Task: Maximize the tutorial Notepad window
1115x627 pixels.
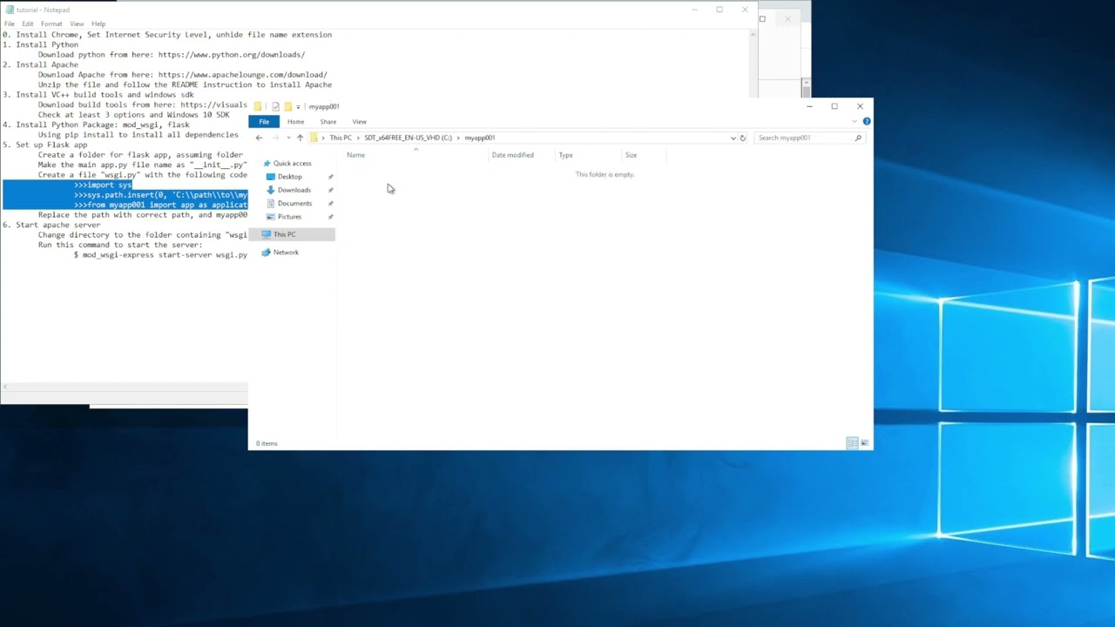Action: (720, 10)
